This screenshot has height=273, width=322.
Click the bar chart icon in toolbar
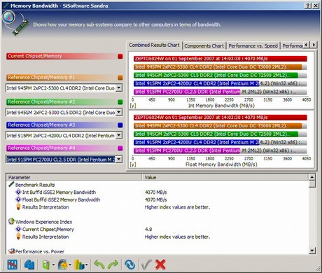tap(79, 265)
